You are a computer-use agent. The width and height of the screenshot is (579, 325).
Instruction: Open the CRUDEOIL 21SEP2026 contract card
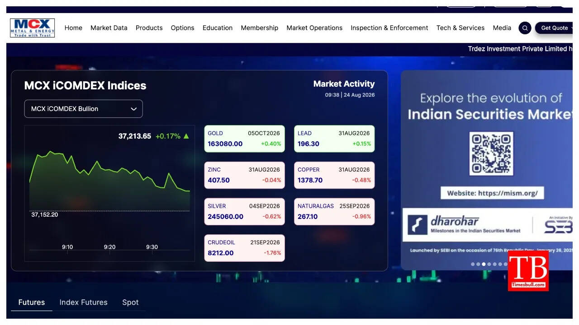[x=244, y=248]
